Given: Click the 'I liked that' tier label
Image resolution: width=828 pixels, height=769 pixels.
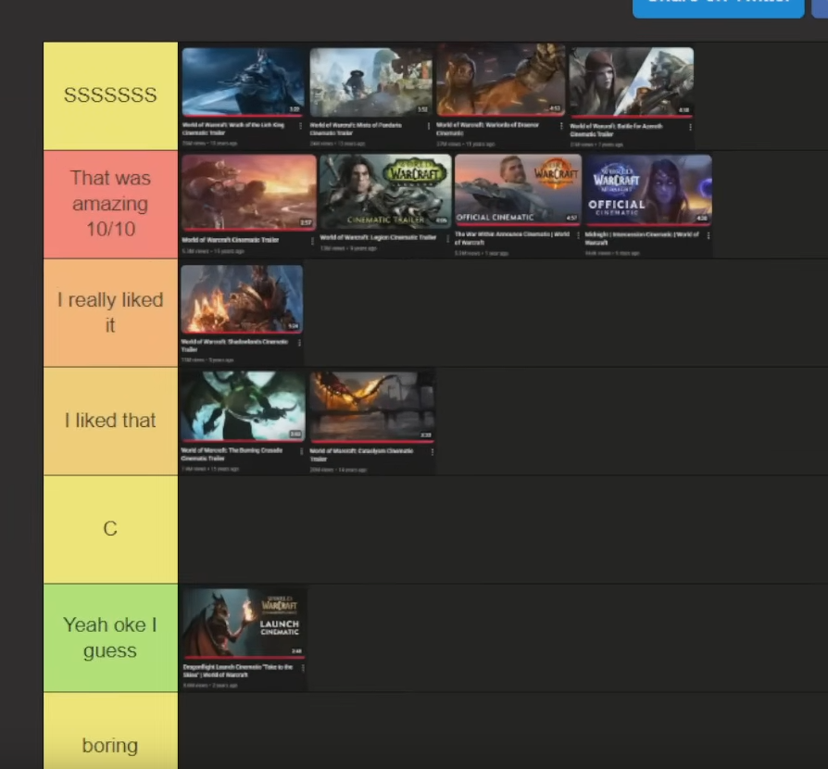Looking at the screenshot, I should click(110, 421).
